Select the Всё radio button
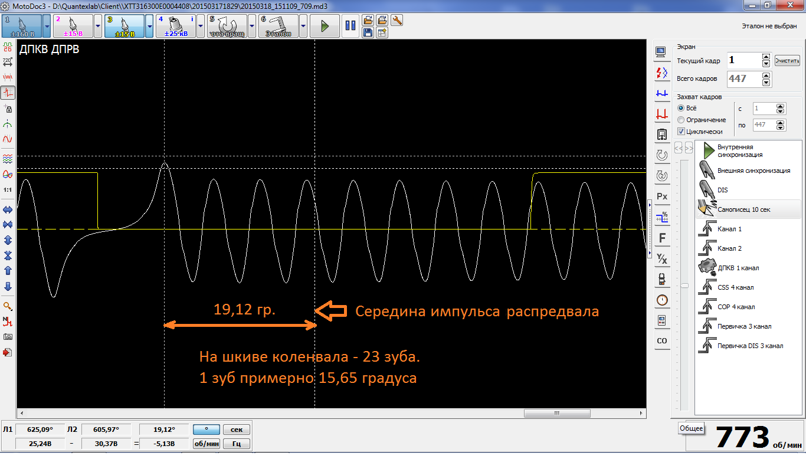Viewport: 806px width, 472px height. click(681, 108)
